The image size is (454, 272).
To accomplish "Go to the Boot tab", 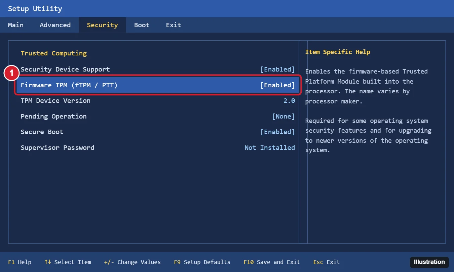I will pos(142,25).
